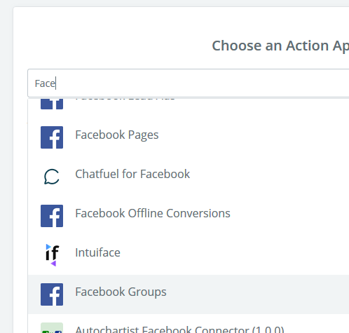Click blank space in the Facebook Groups row
This screenshot has height=333, width=349.
click(x=257, y=294)
